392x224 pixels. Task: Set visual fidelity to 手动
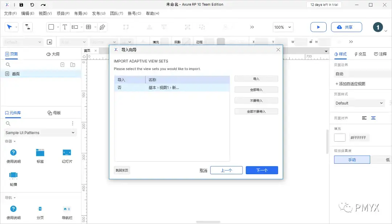[x=352, y=159]
